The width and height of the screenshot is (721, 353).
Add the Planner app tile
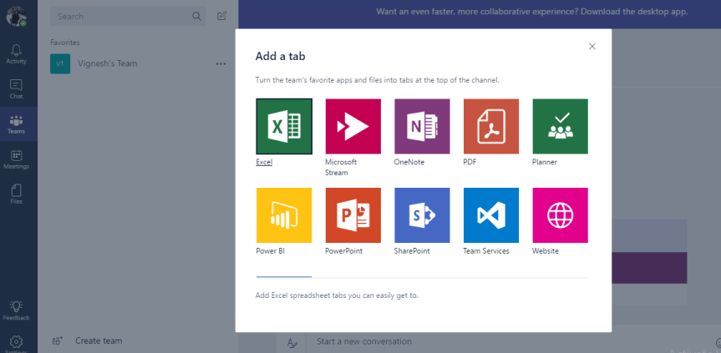pos(560,127)
